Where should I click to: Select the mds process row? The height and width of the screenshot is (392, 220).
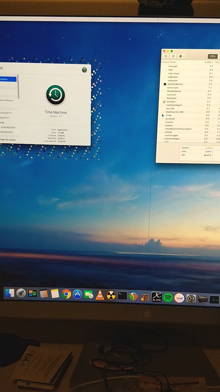pos(191,70)
